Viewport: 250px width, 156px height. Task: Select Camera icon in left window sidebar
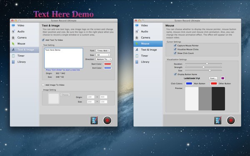pos(13,37)
